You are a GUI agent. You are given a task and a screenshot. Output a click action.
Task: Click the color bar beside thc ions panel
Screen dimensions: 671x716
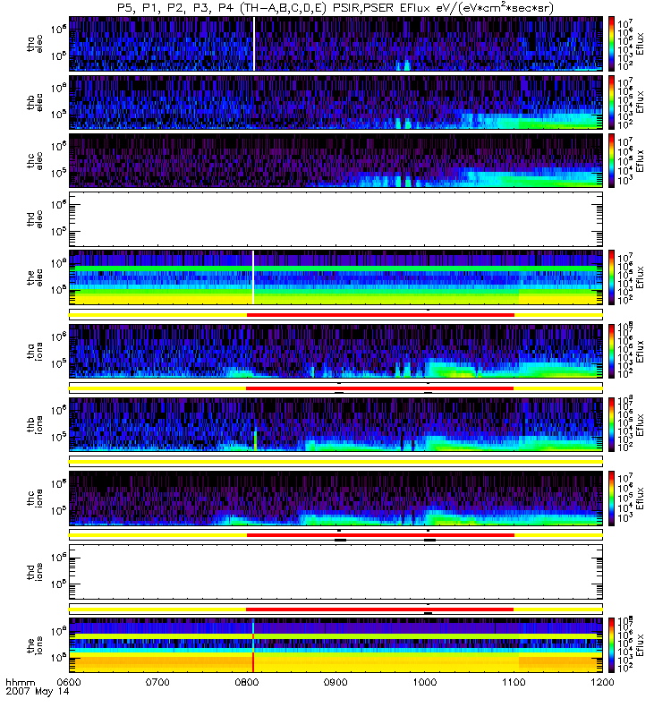click(611, 499)
